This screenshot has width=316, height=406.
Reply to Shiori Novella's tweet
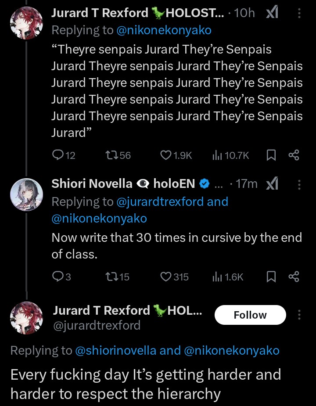(x=58, y=277)
